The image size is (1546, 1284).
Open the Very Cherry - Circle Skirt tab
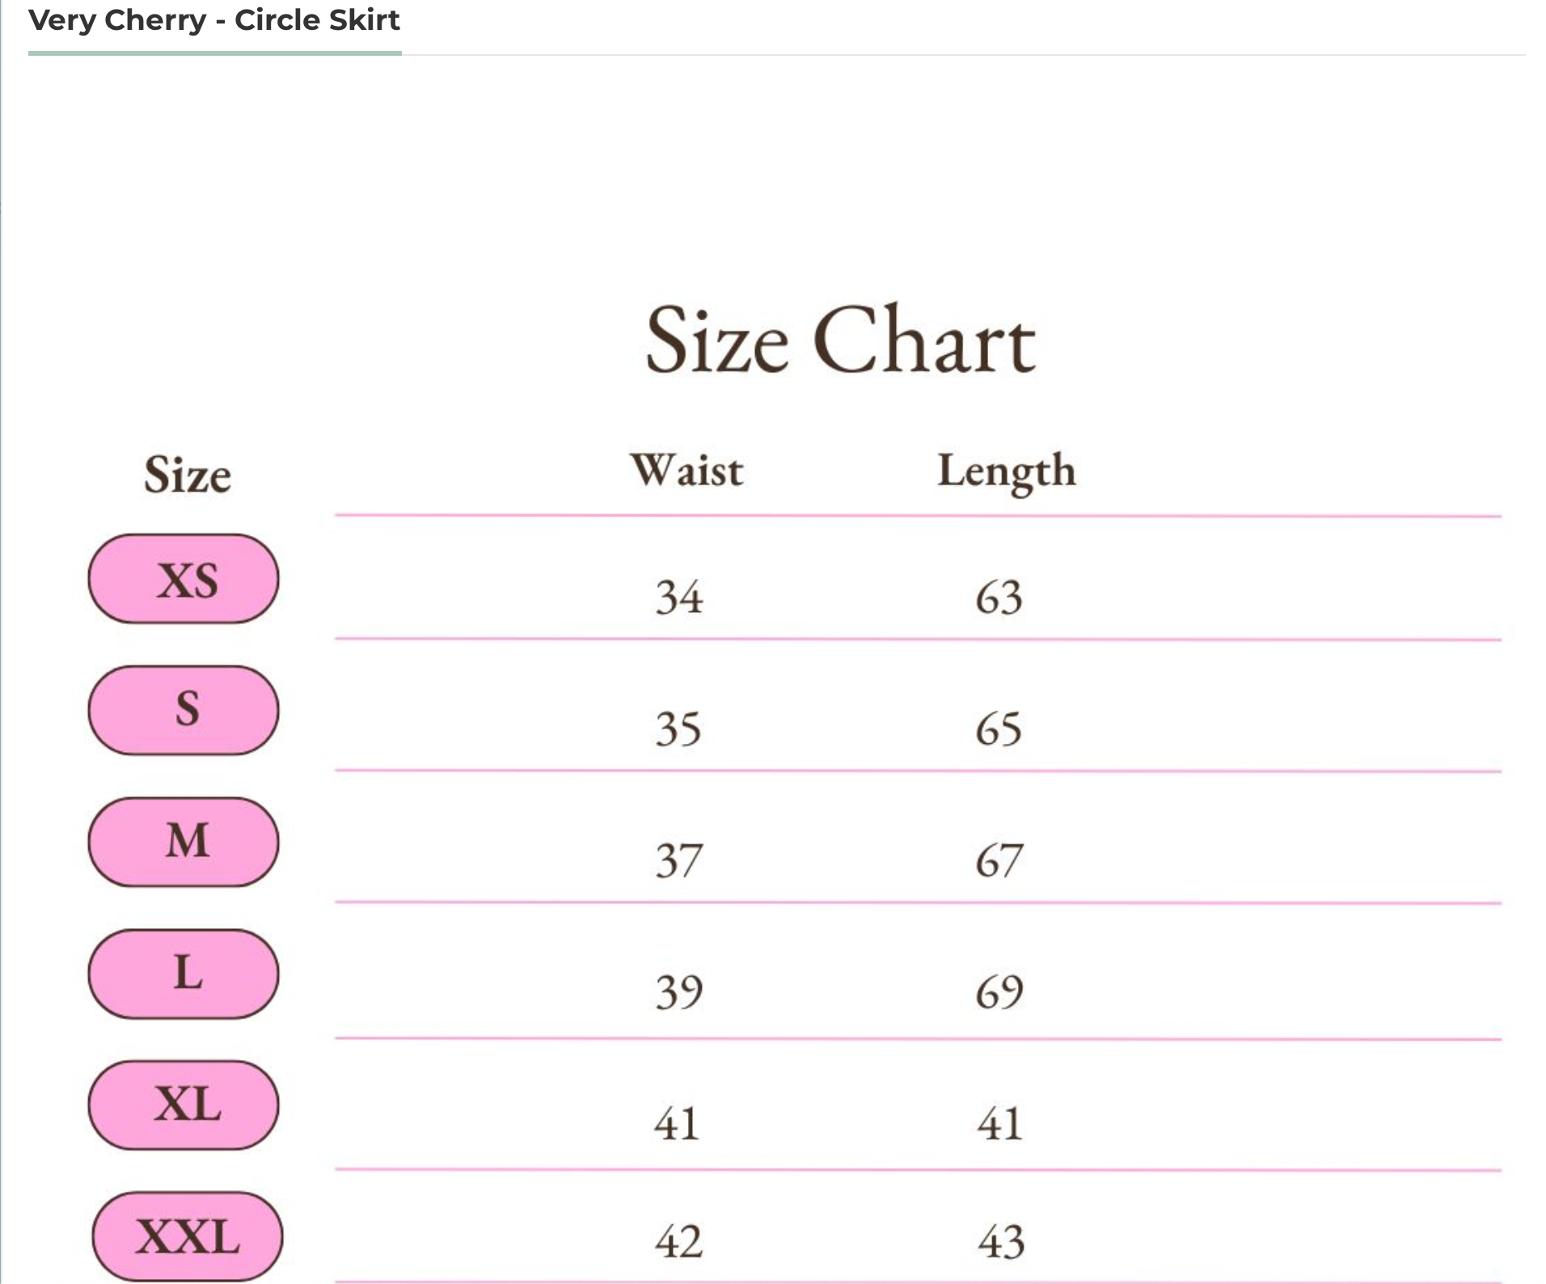pos(214,20)
